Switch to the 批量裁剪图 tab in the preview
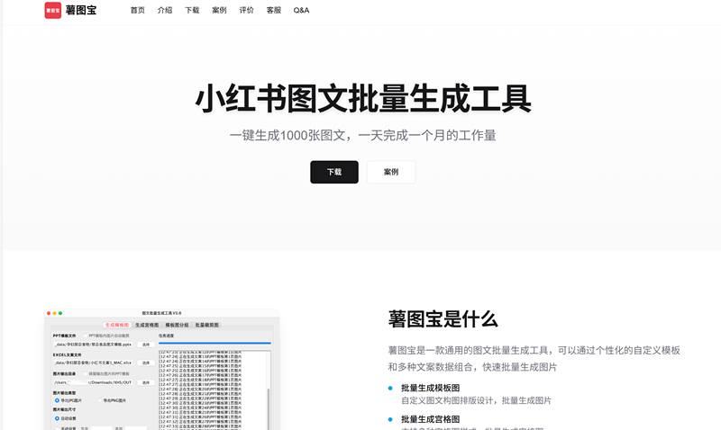The height and width of the screenshot is (430, 721). (x=207, y=325)
